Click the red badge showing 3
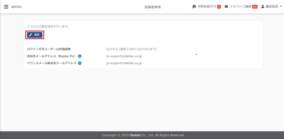Viewport: 284px width, 139px height. point(219,7)
